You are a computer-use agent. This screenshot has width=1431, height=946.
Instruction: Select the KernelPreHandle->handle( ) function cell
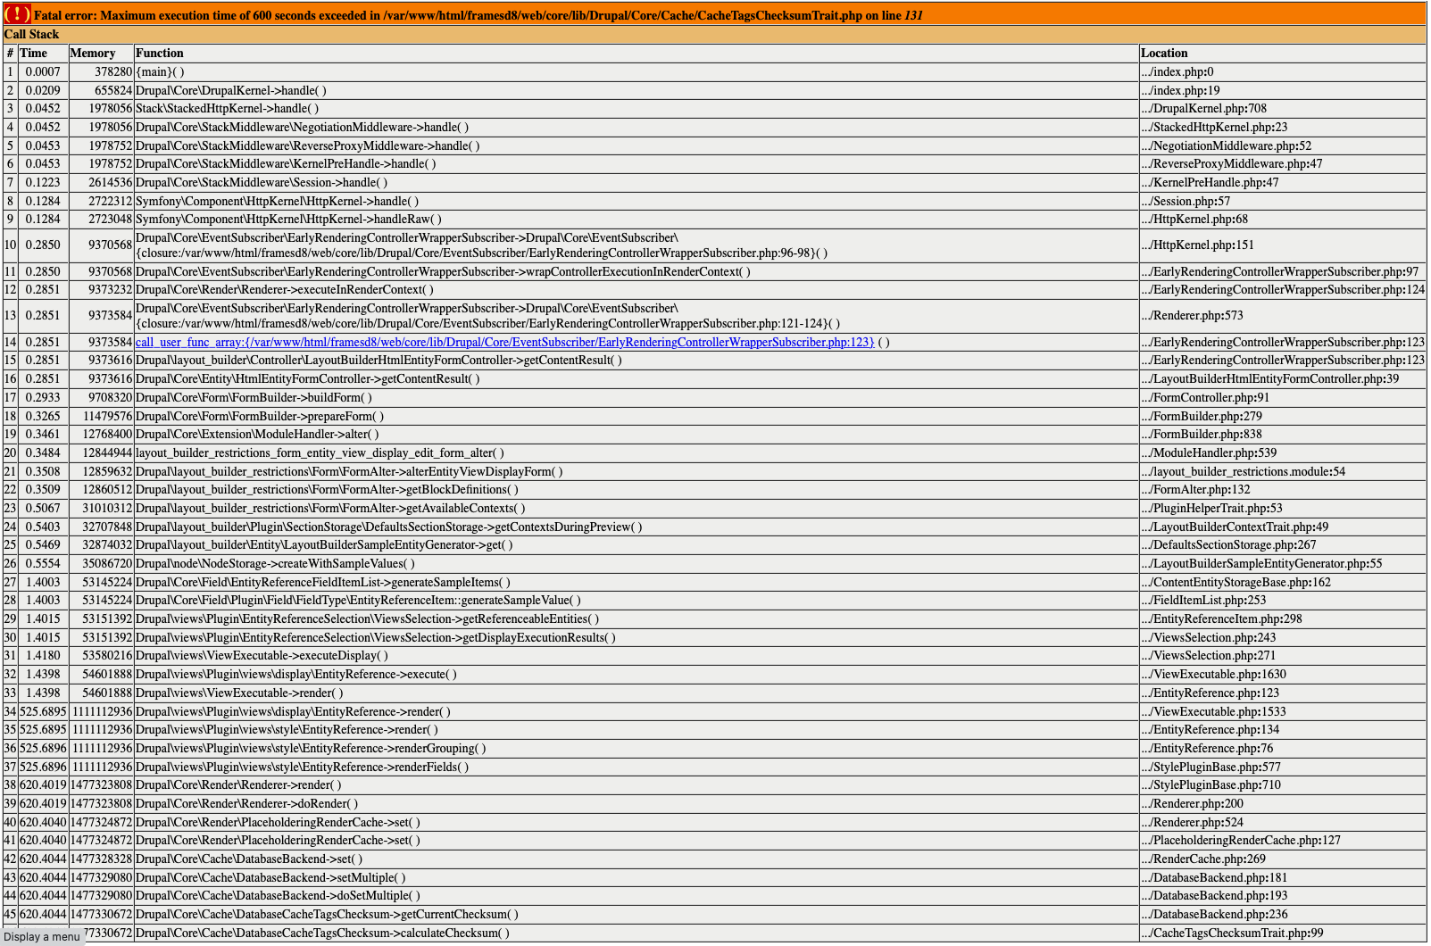636,164
